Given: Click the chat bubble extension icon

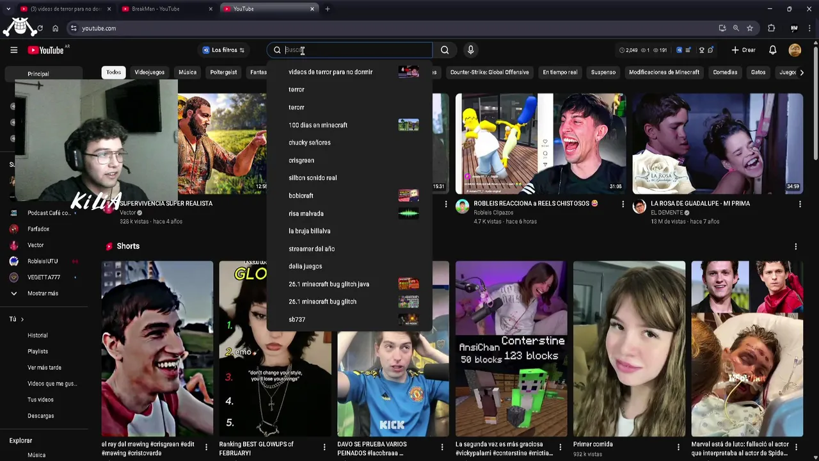Looking at the screenshot, I should point(710,50).
